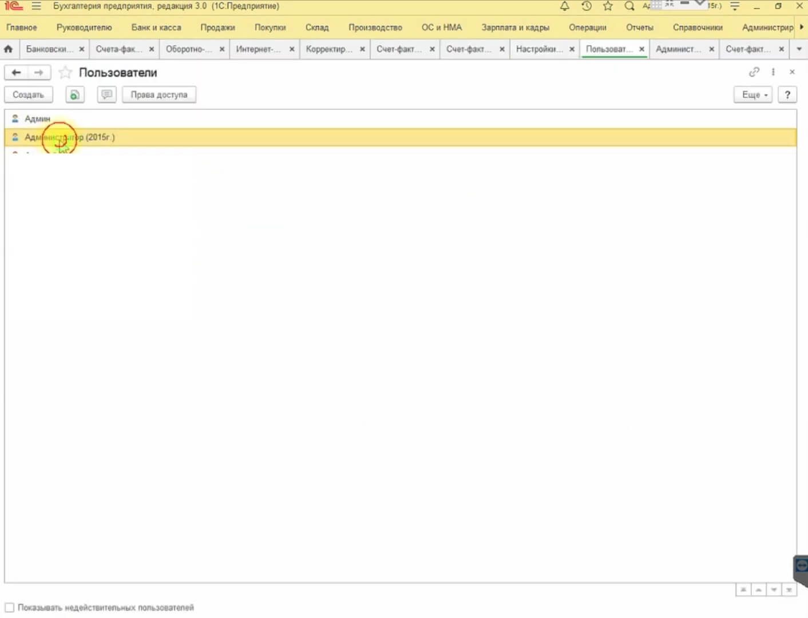Open the Отчеты section
Image resolution: width=808 pixels, height=618 pixels.
coord(640,27)
